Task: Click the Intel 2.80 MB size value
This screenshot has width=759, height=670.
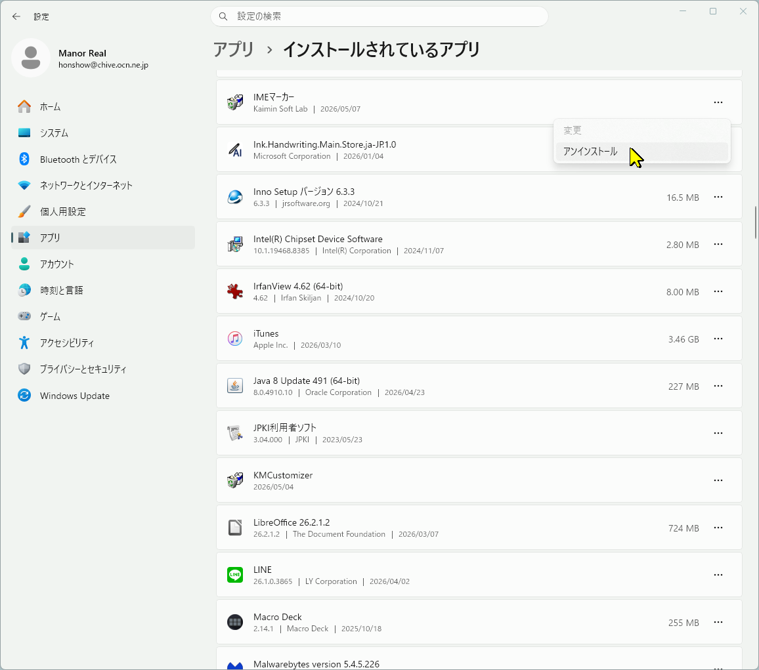Action: [x=683, y=245]
